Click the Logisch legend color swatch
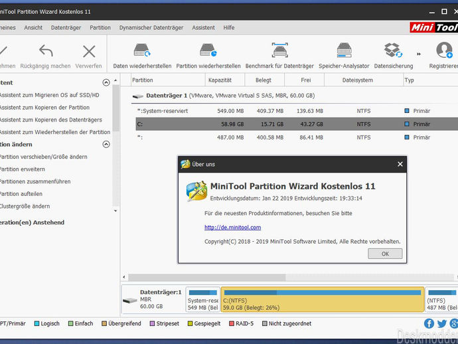 [37, 323]
